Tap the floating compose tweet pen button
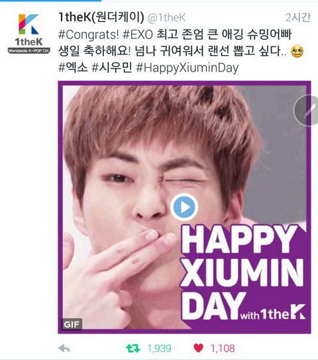 pyautogui.click(x=306, y=111)
